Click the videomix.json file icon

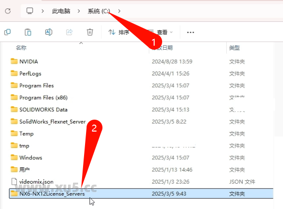click(14, 182)
